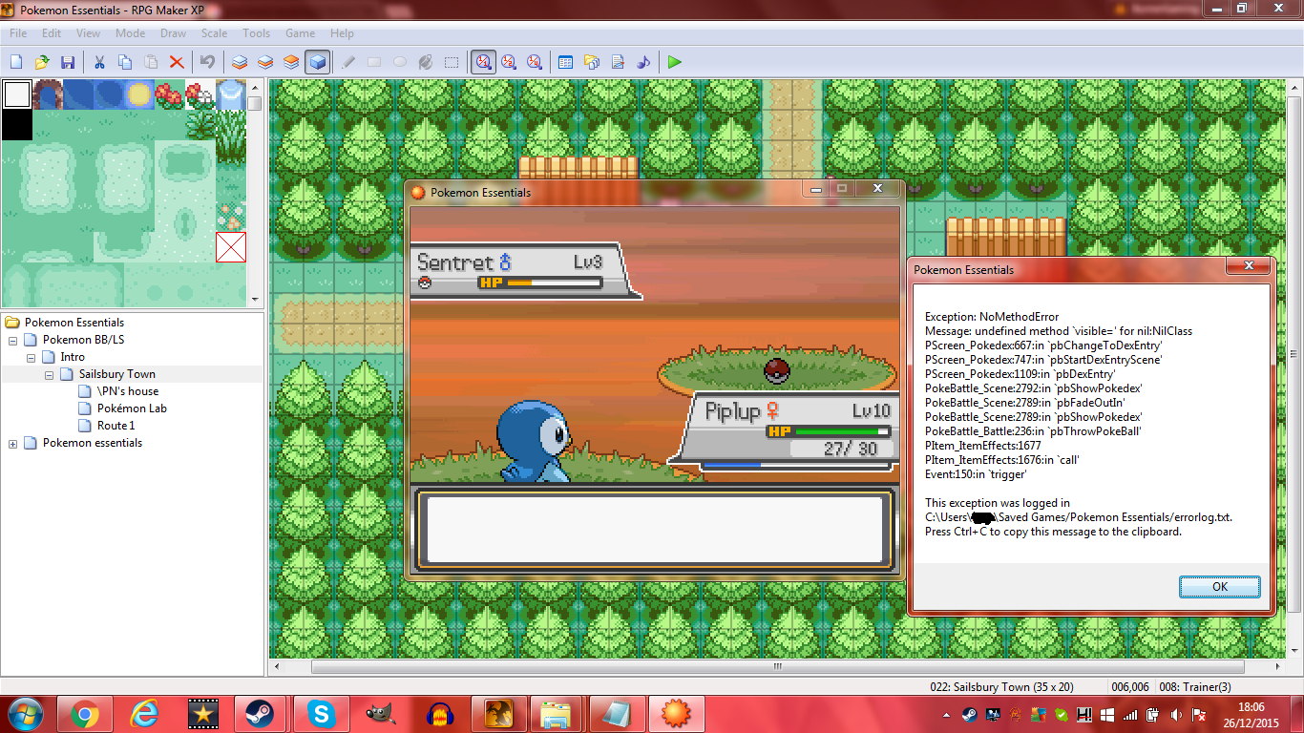Image resolution: width=1304 pixels, height=733 pixels.
Task: Select the \PN's house map
Action: [x=128, y=391]
